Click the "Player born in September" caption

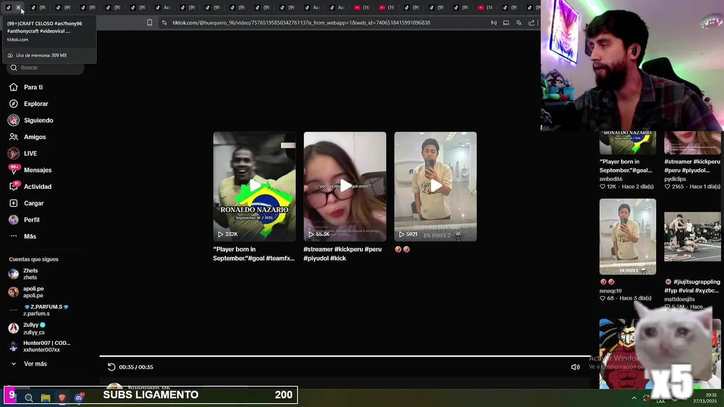point(254,254)
